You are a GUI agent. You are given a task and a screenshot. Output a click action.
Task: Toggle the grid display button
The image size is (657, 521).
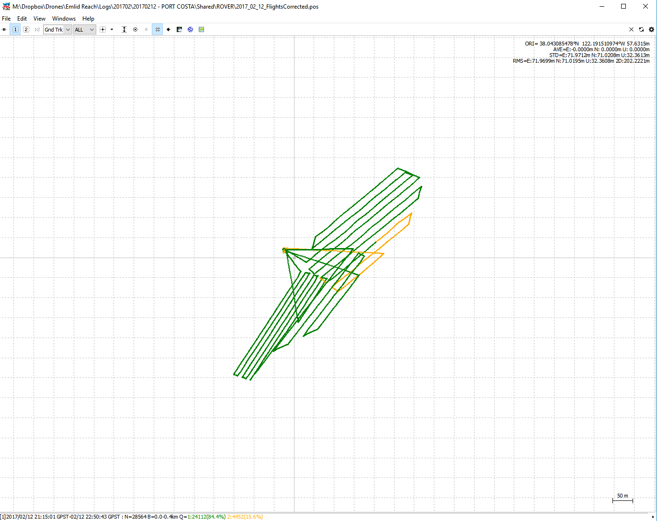tap(158, 30)
